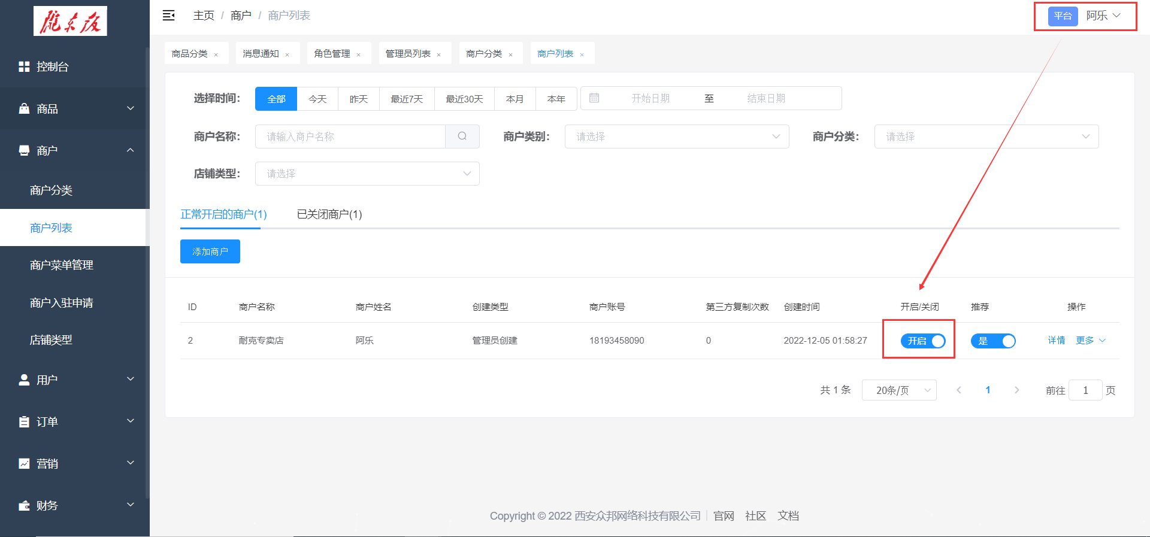Switch to 消息通知 page tab

[261, 54]
